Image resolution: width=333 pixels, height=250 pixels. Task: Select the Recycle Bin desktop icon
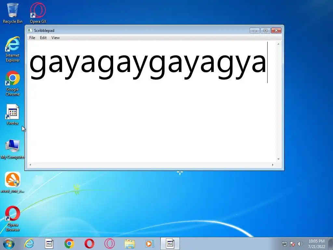13,13
